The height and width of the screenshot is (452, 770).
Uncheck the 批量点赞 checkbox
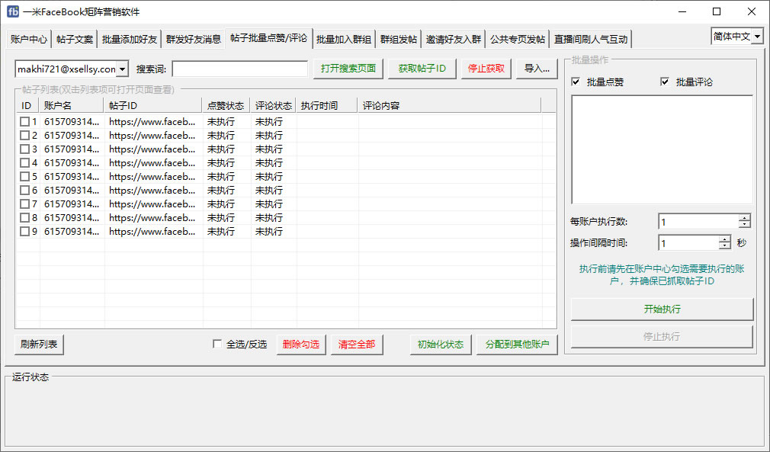(x=576, y=82)
